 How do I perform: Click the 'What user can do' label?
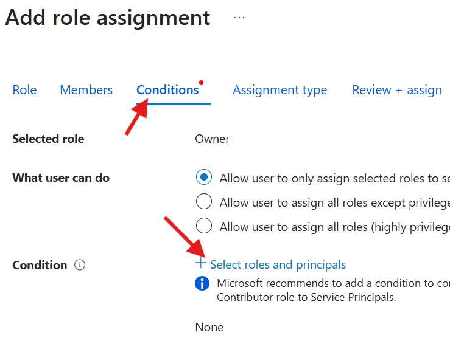click(61, 178)
